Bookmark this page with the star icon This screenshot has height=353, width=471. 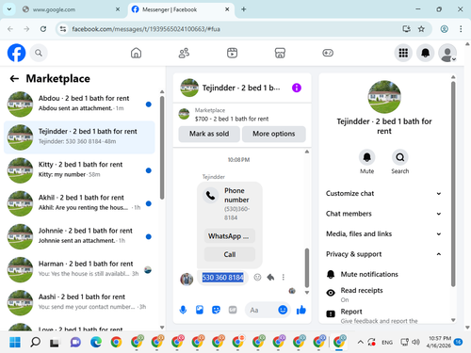(421, 29)
